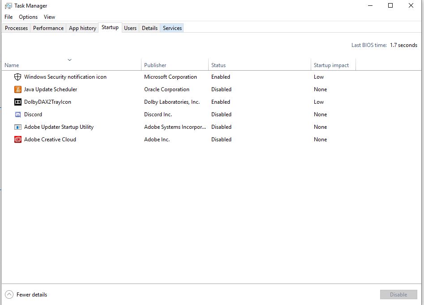Sort by Startup impact column header

(x=333, y=65)
